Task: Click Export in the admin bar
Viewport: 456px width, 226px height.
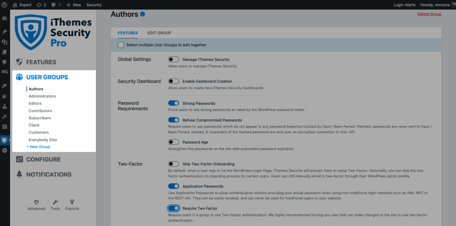Action: tap(25, 5)
